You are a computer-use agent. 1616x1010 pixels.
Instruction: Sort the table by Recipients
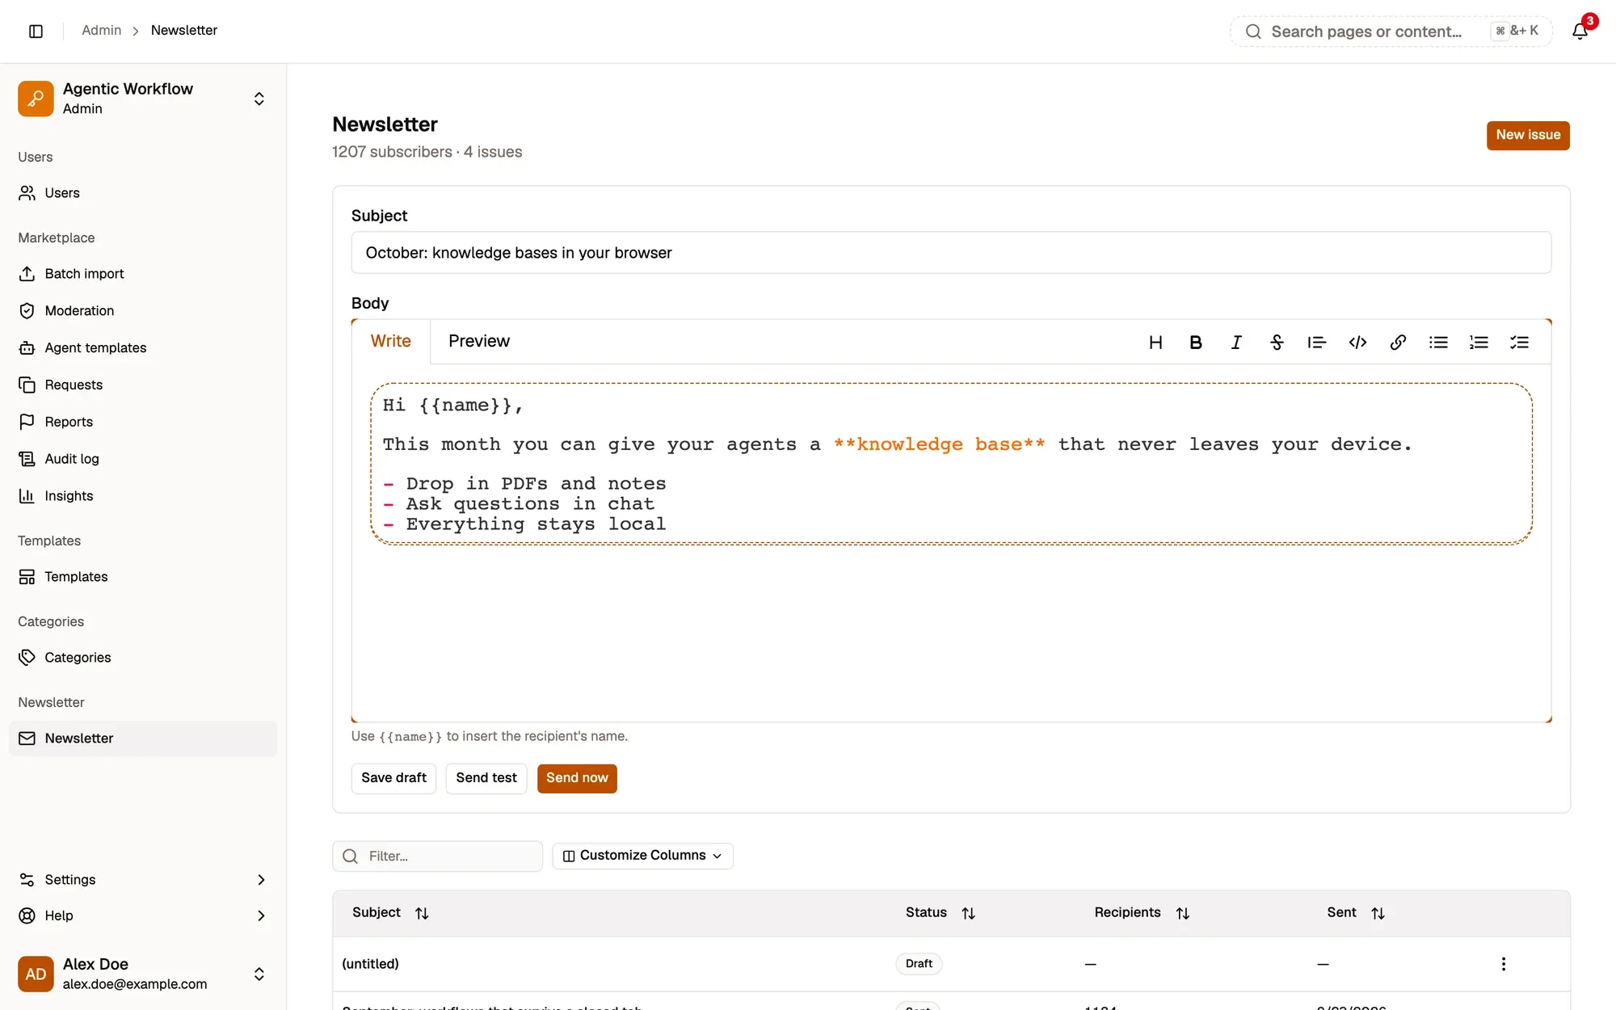click(1142, 913)
